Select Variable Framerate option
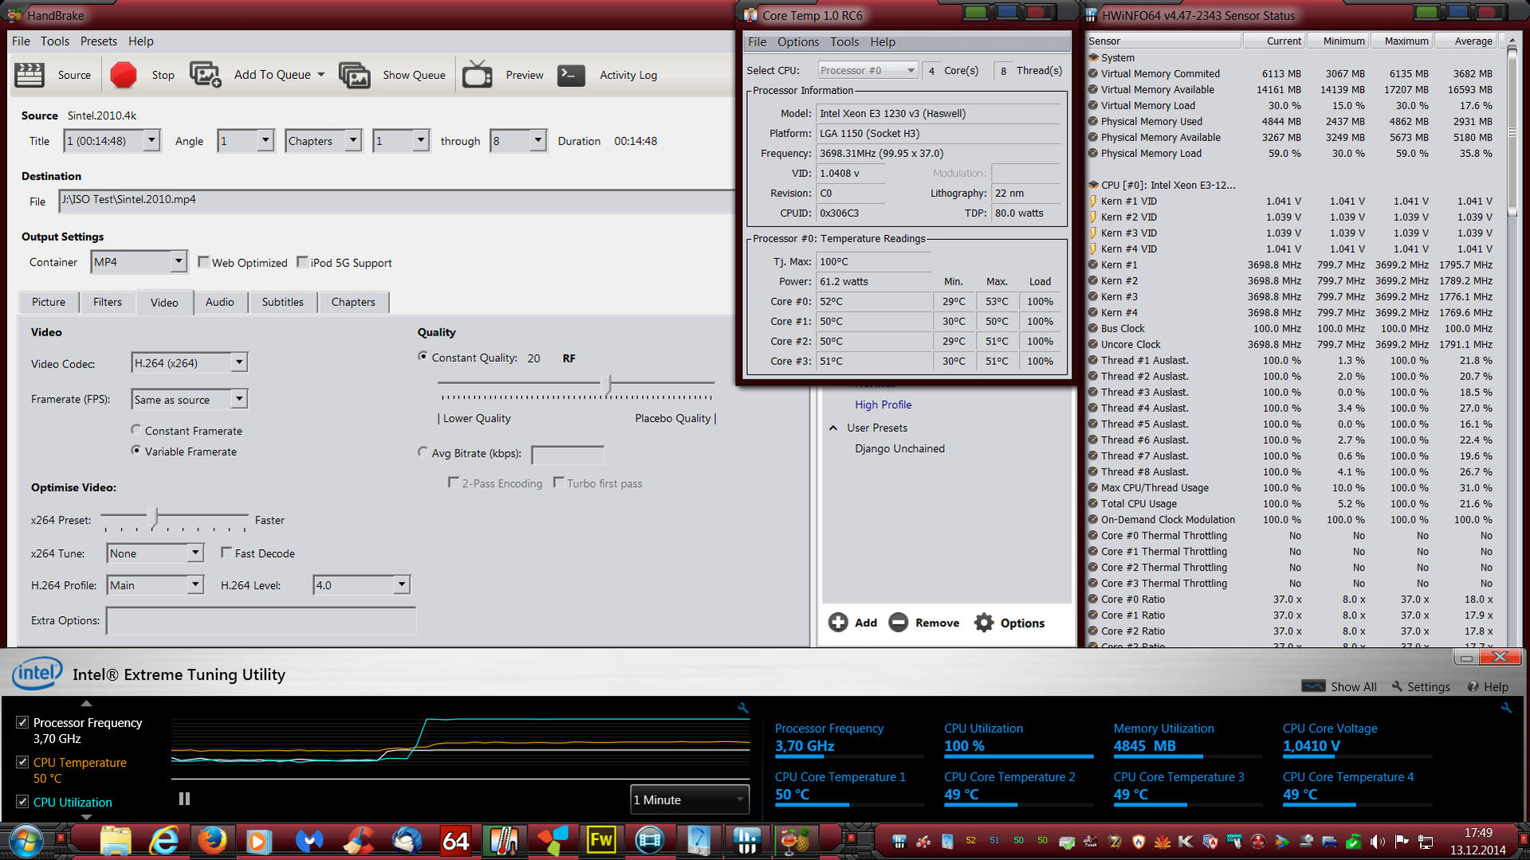1530x860 pixels. pos(136,450)
